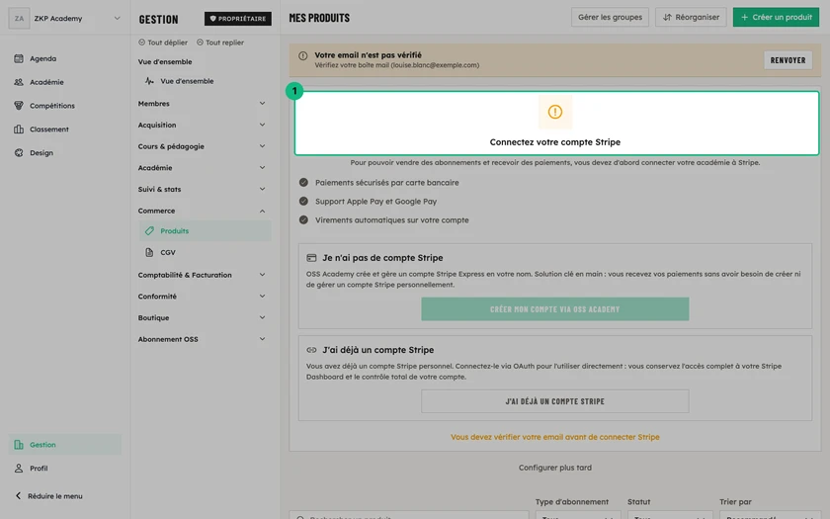
Task: Open the Agenda calendar icon
Action: pos(19,58)
